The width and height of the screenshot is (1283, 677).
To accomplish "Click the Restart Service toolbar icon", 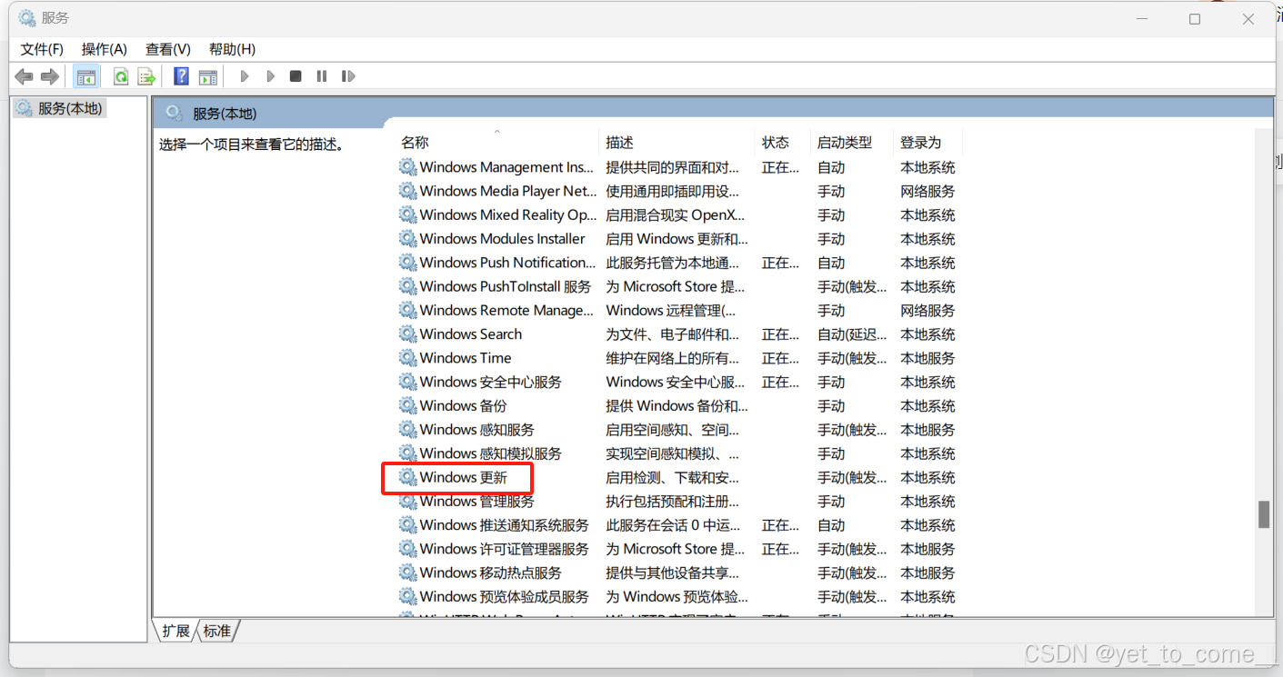I will point(347,76).
